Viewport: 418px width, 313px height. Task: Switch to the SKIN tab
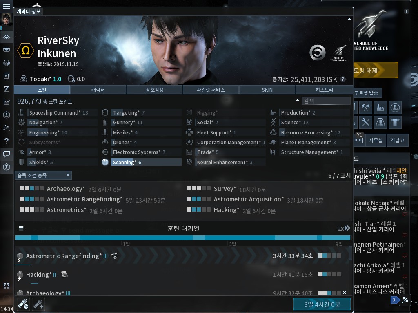[267, 90]
